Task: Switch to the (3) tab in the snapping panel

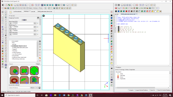Action: (14, 16)
